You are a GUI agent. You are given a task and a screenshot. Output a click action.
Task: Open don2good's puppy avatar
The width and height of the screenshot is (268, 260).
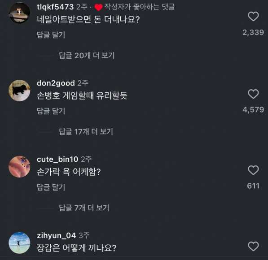click(x=19, y=91)
